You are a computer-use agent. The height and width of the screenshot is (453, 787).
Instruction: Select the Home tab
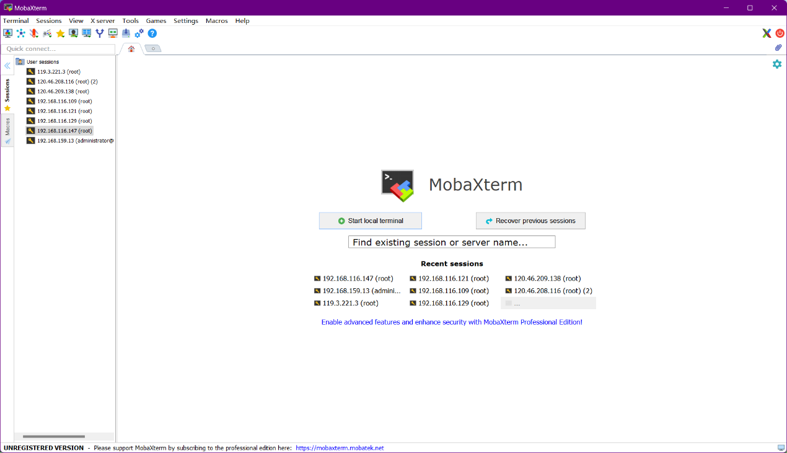point(131,48)
